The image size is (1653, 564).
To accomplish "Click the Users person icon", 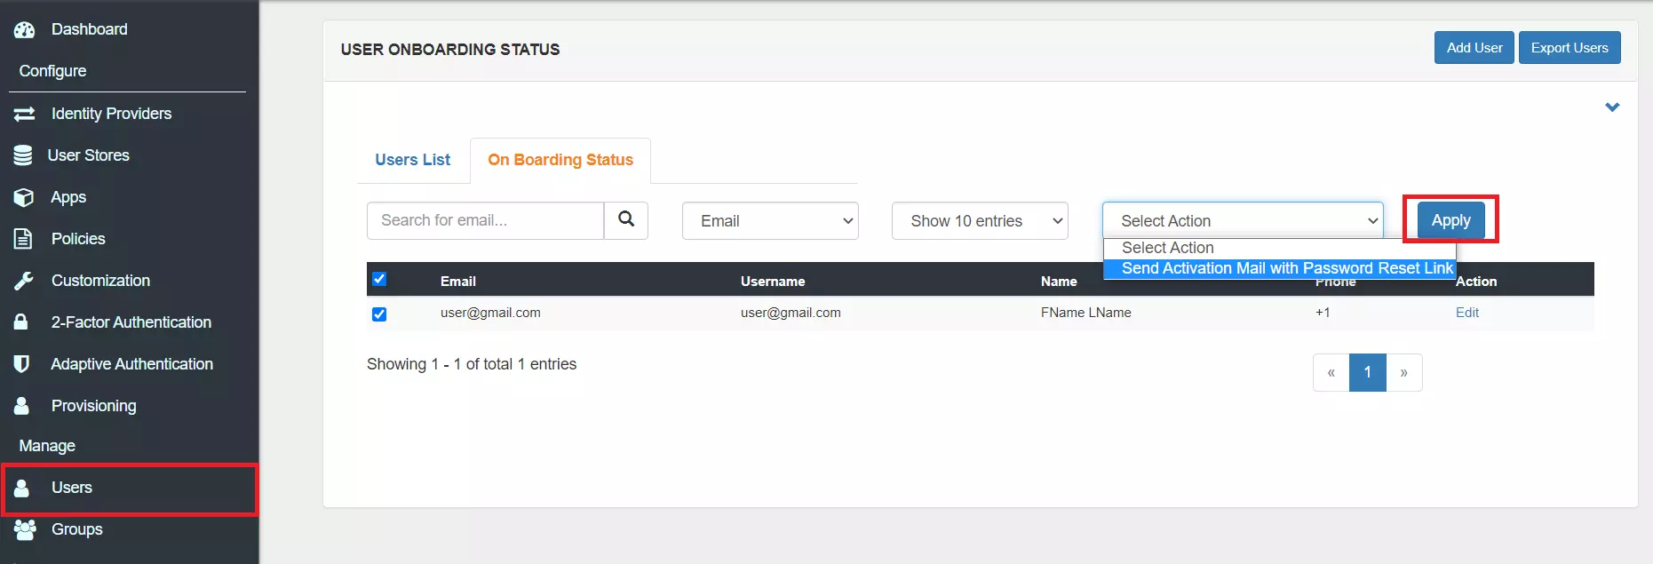I will (x=22, y=488).
